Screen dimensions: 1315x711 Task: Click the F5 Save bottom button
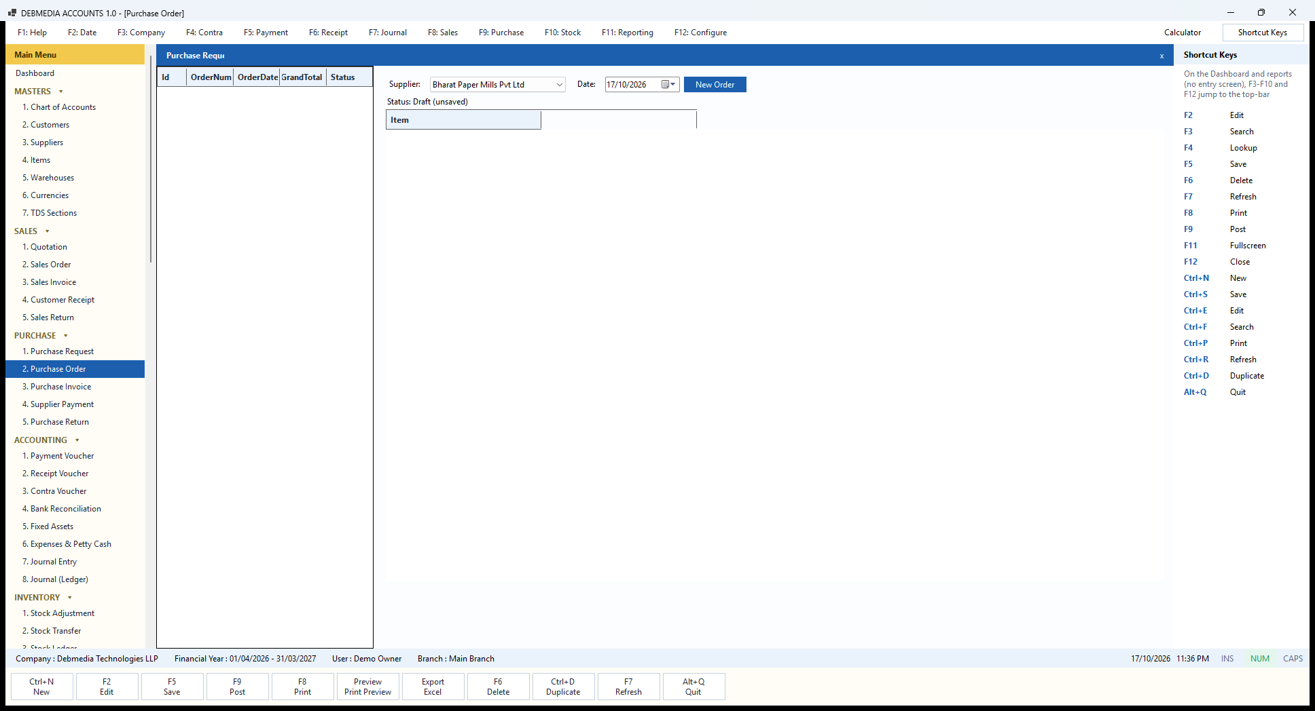tap(172, 687)
